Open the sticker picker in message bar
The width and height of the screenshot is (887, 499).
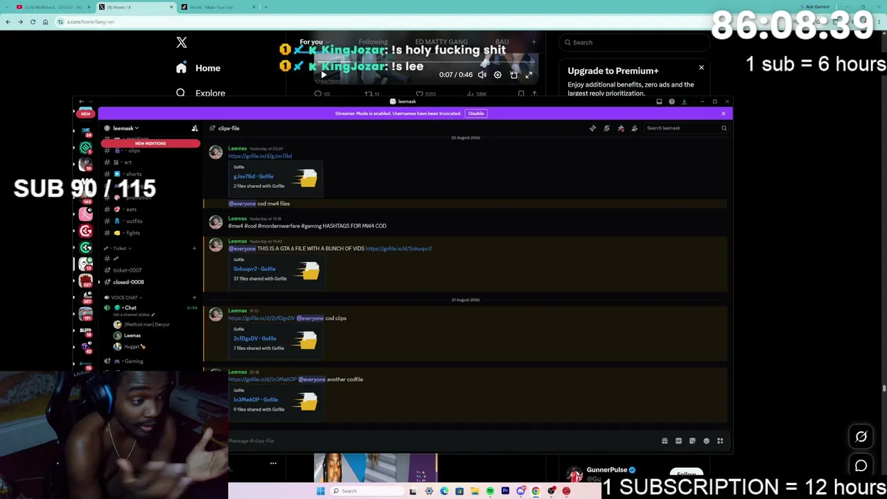point(692,441)
